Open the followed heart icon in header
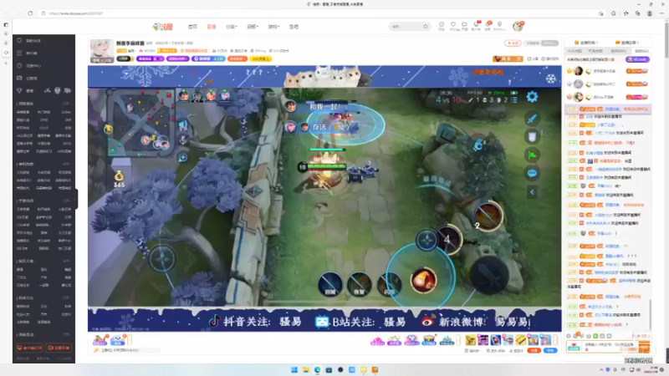Viewport: 669px width, 376px height. (x=453, y=26)
